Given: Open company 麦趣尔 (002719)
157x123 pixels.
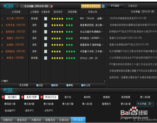Looking at the screenshot, I should (15, 38).
